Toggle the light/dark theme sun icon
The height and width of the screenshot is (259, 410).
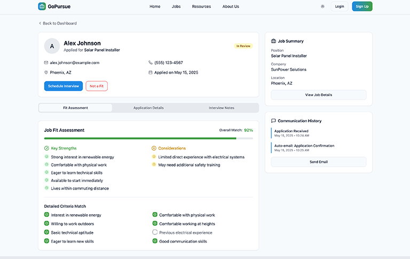[x=322, y=6]
